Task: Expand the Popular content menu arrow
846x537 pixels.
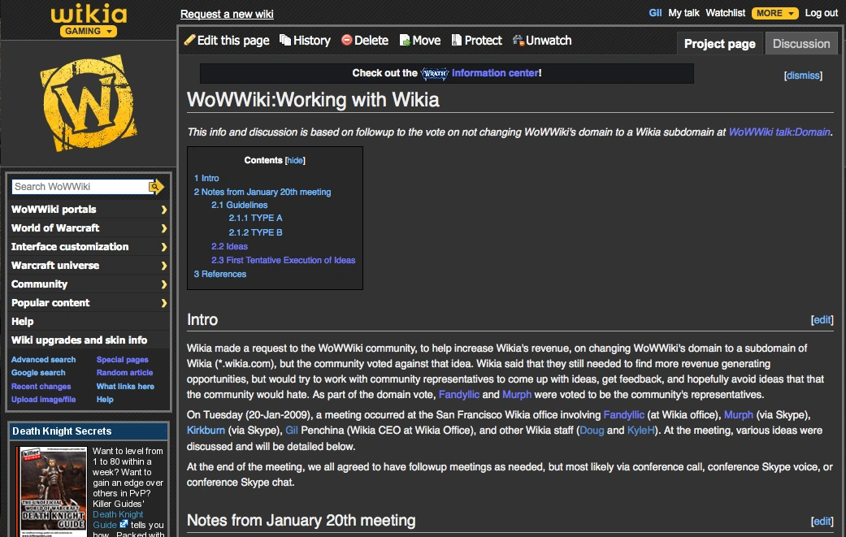Action: point(164,303)
